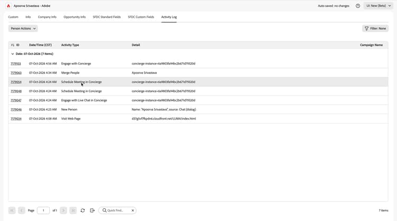Image resolution: width=397 pixels, height=221 pixels.
Task: Open the SFDC Custom Fields tab
Action: [141, 17]
